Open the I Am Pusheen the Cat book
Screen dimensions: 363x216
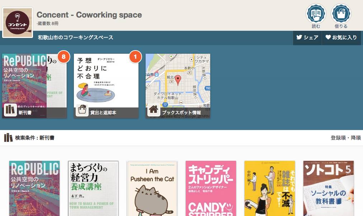coord(152,188)
